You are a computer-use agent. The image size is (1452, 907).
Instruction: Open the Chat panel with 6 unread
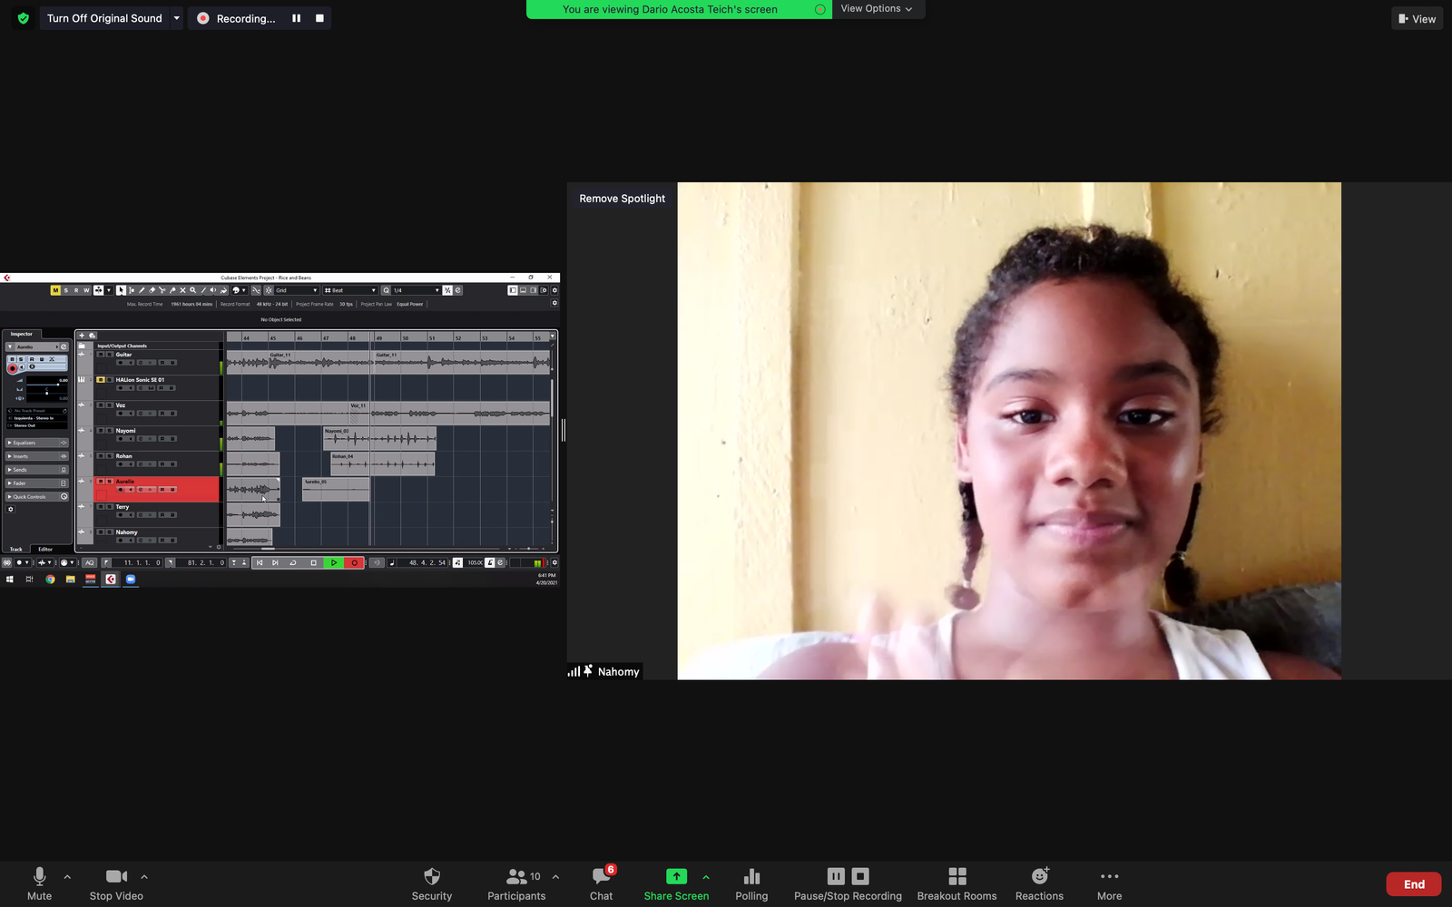coord(601,876)
